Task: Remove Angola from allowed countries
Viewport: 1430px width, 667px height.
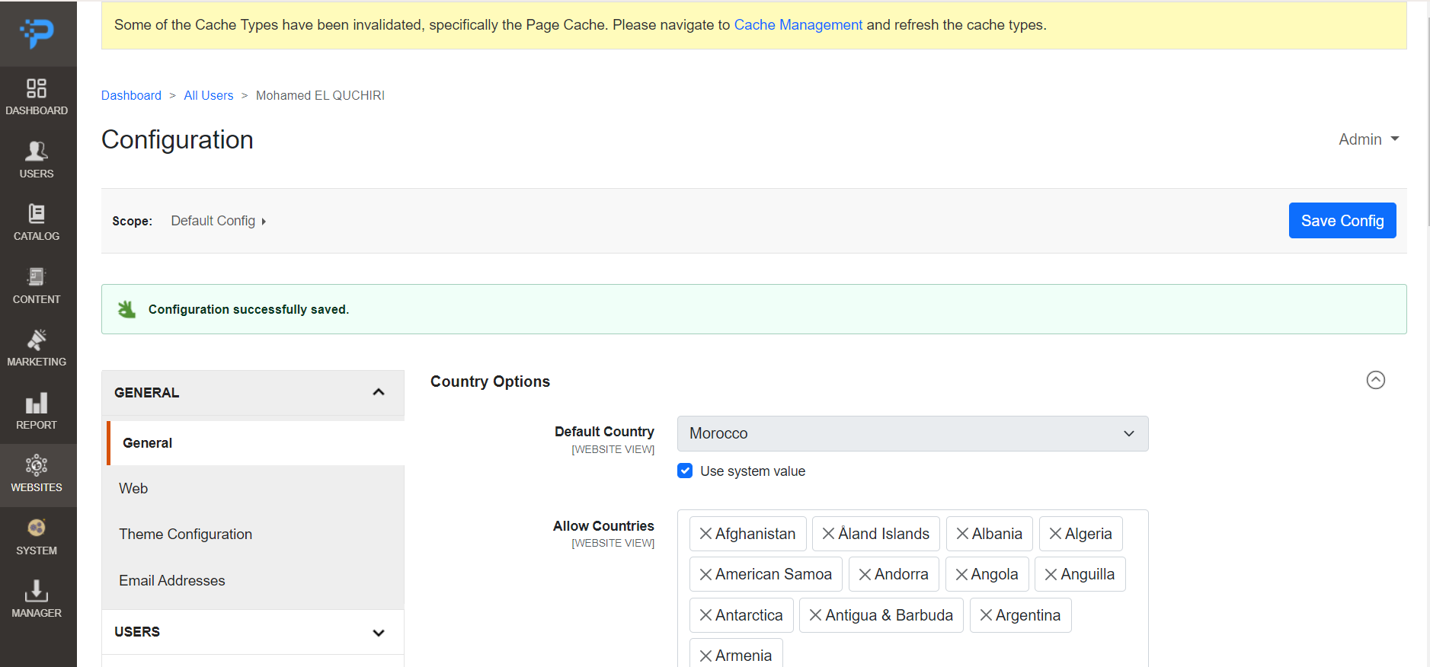Action: [x=961, y=574]
